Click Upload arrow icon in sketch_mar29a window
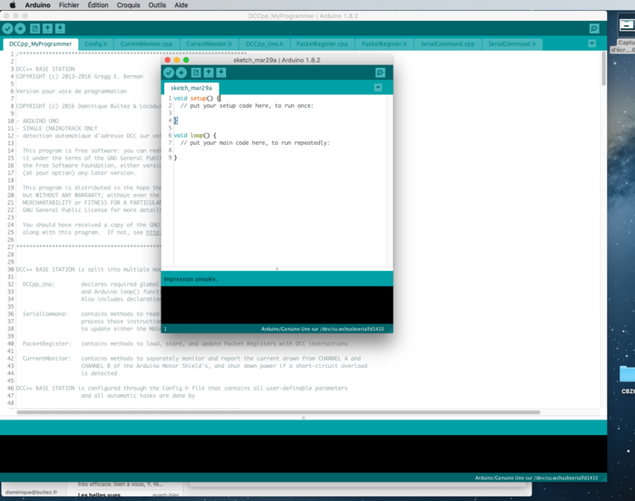The width and height of the screenshot is (635, 501). (181, 72)
